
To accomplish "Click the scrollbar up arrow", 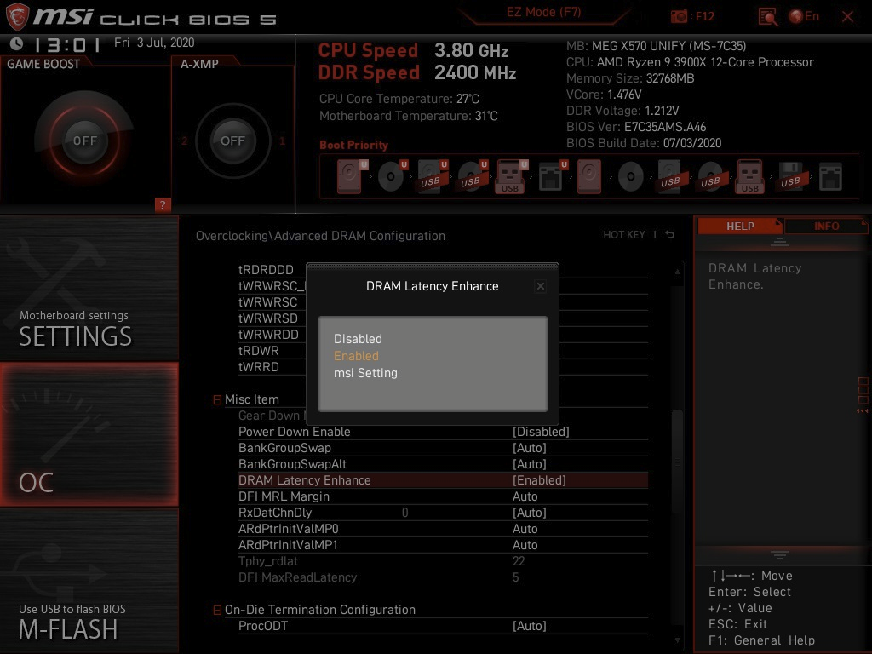I will (x=677, y=272).
